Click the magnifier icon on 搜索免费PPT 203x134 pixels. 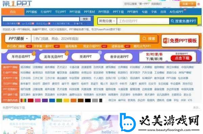click(173, 21)
